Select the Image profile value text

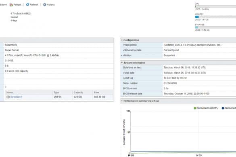(x=192, y=45)
